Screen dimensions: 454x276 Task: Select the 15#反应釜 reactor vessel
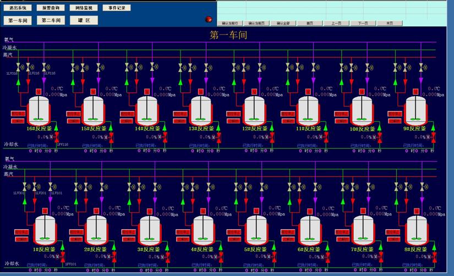pos(93,111)
